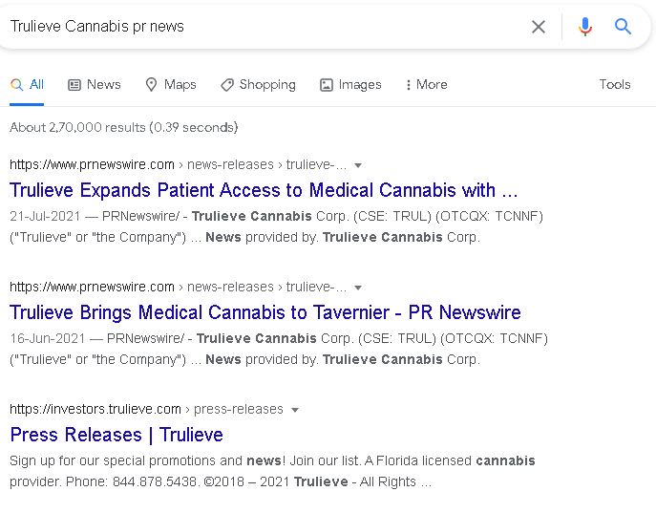The image size is (656, 513).
Task: Clear the search query with X icon
Action: click(539, 27)
